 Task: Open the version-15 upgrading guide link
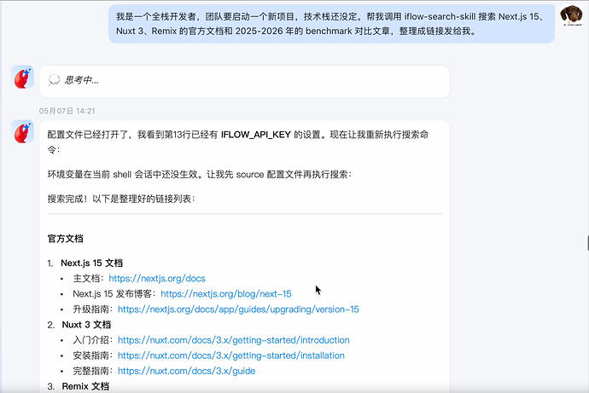point(238,309)
